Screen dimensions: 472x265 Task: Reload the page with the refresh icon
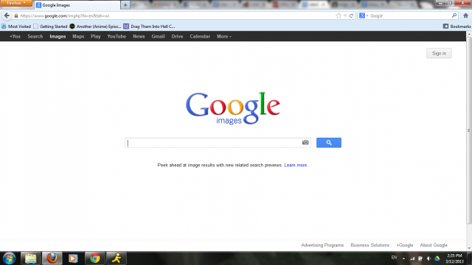tap(351, 15)
